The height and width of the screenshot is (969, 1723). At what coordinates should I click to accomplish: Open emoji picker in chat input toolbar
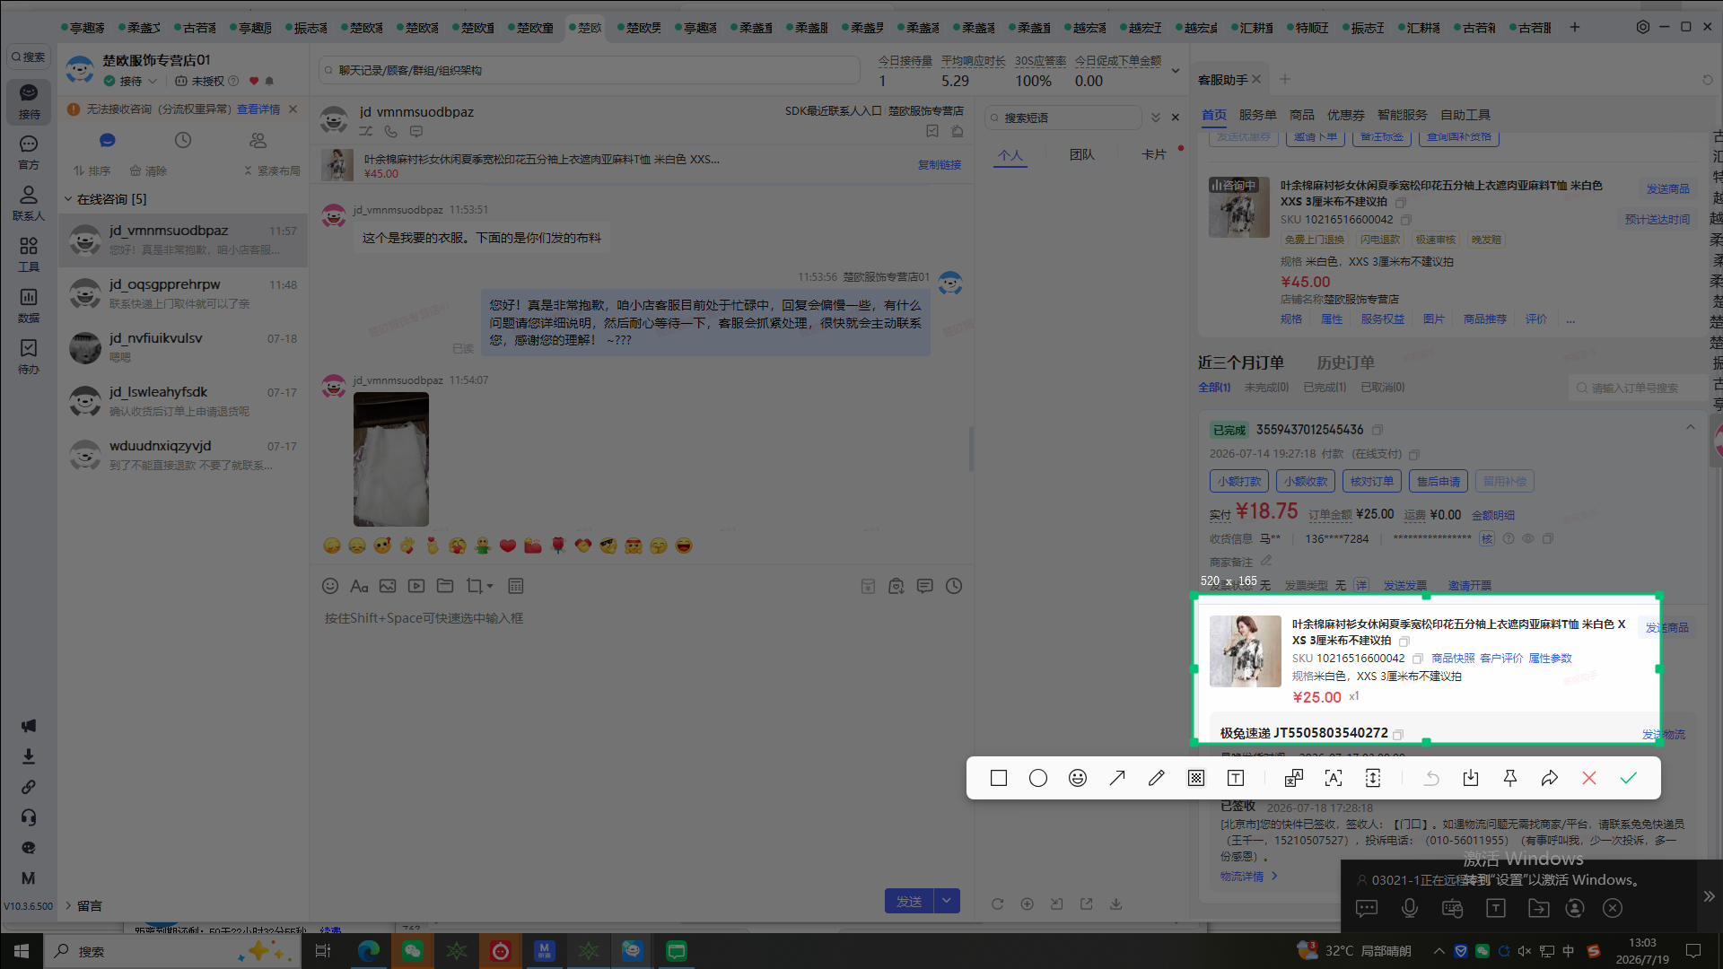click(x=330, y=586)
